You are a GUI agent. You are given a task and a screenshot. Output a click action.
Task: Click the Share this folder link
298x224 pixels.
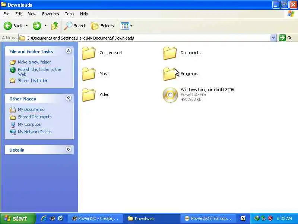pyautogui.click(x=33, y=81)
